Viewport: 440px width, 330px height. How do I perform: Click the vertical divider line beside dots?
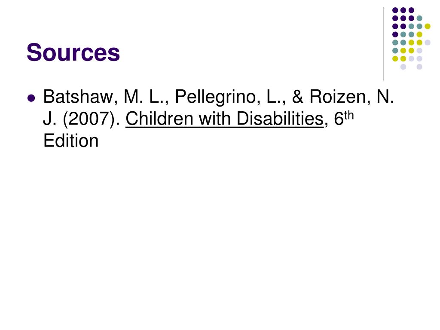383,44
